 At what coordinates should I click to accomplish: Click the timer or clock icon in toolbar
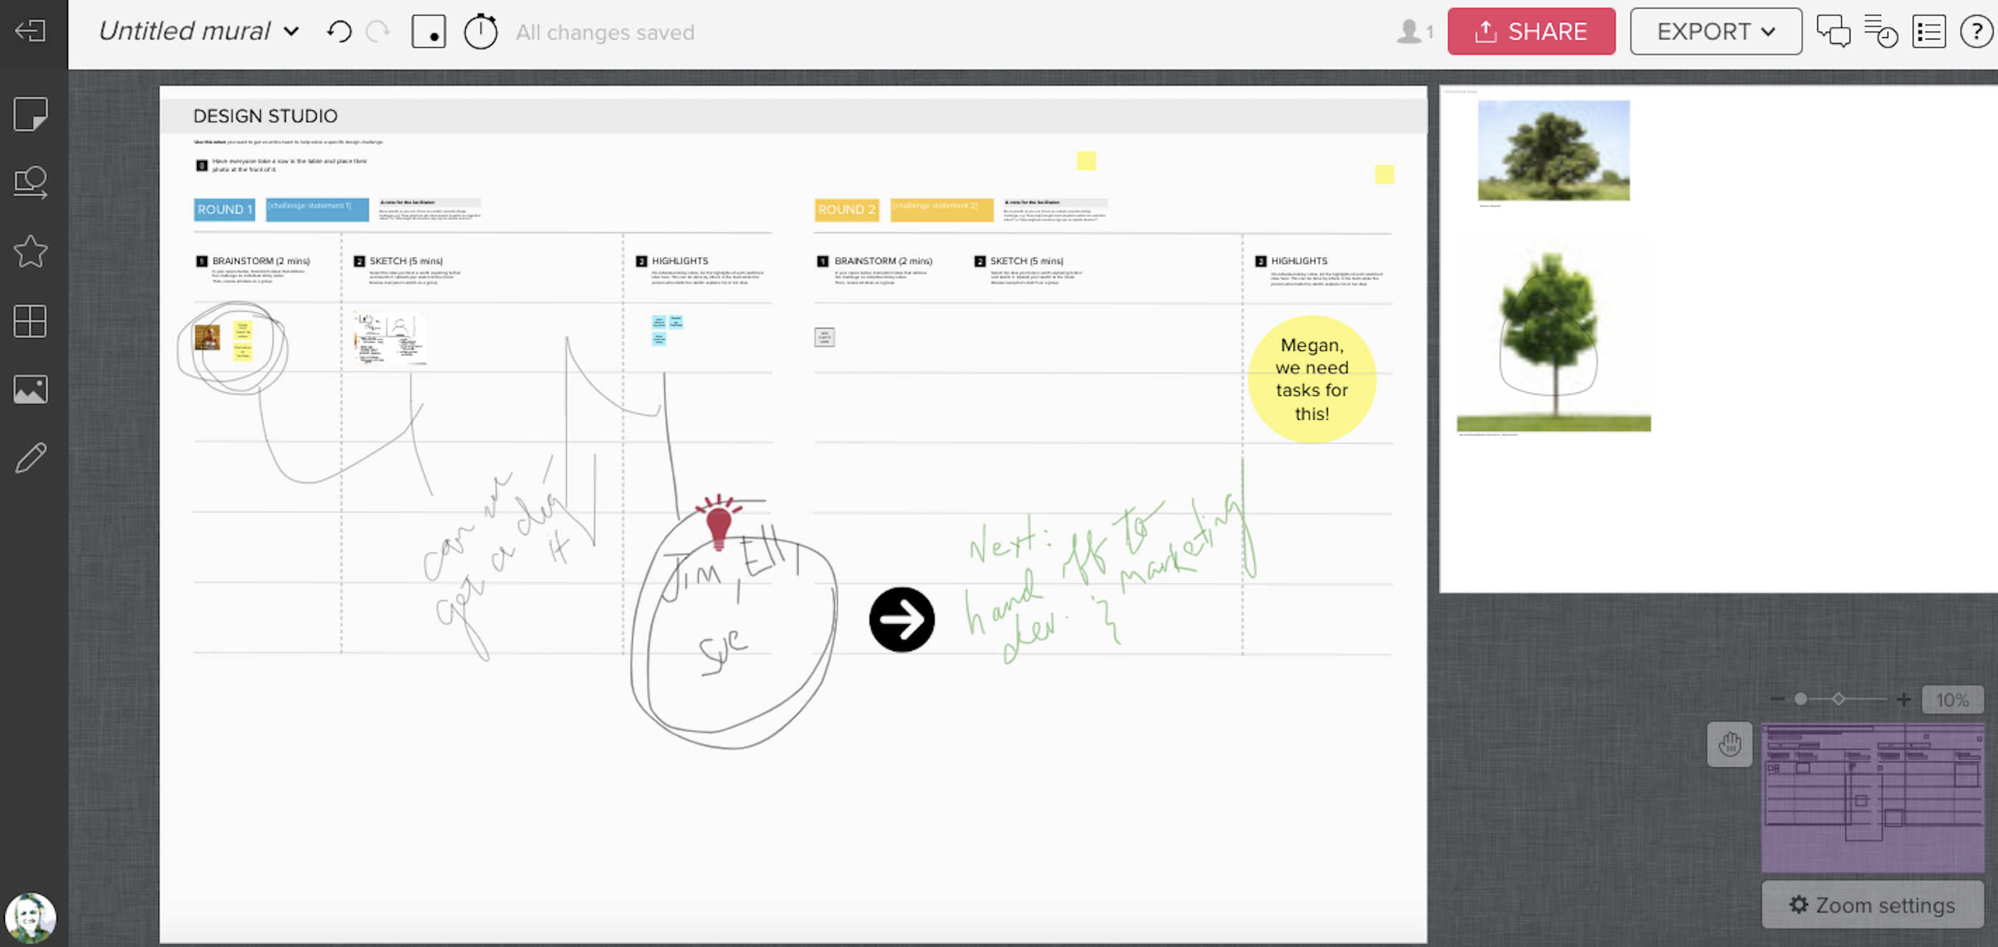pyautogui.click(x=482, y=31)
